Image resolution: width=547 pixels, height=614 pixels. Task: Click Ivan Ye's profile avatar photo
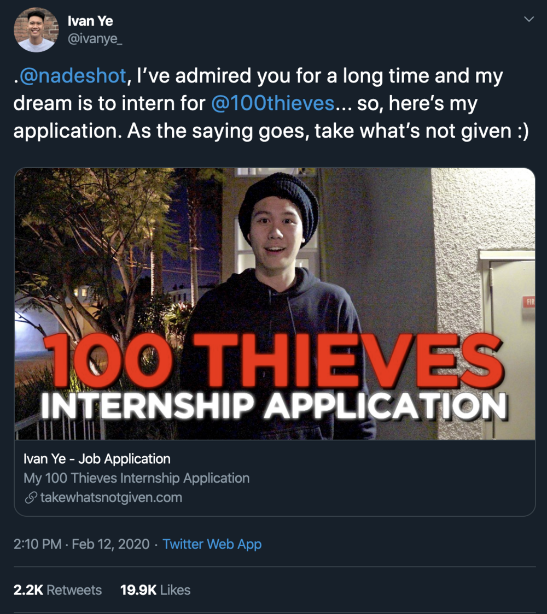click(35, 30)
